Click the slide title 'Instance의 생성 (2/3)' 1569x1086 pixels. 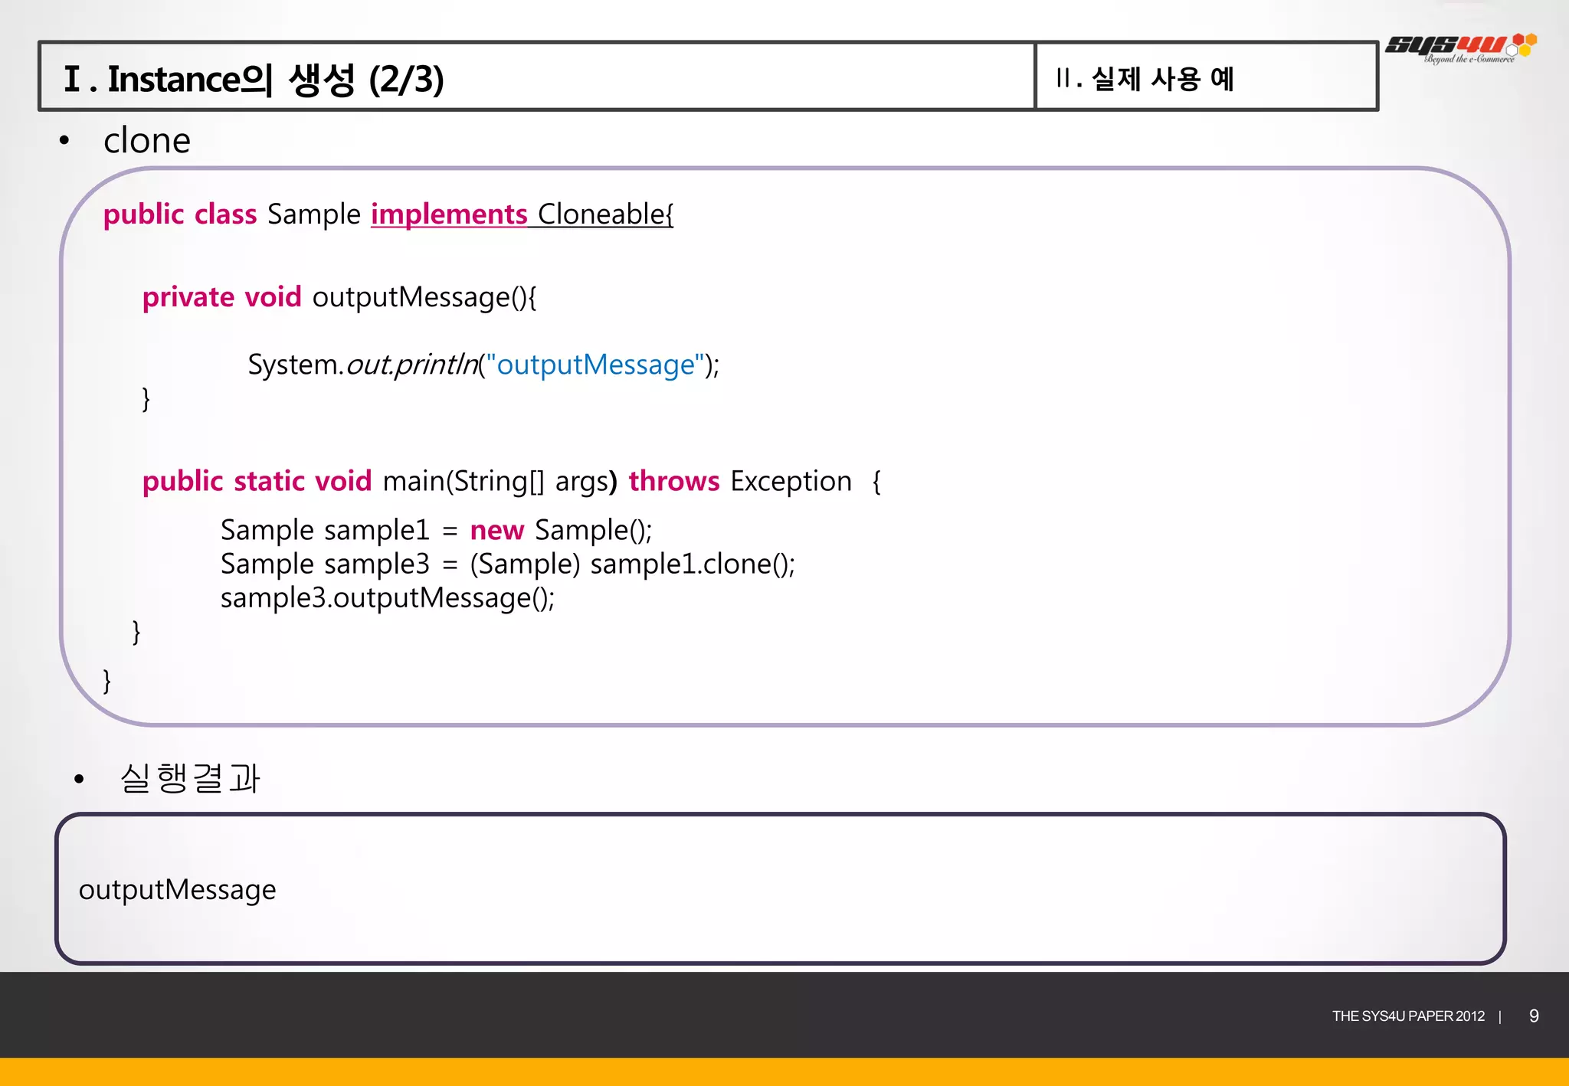point(254,80)
